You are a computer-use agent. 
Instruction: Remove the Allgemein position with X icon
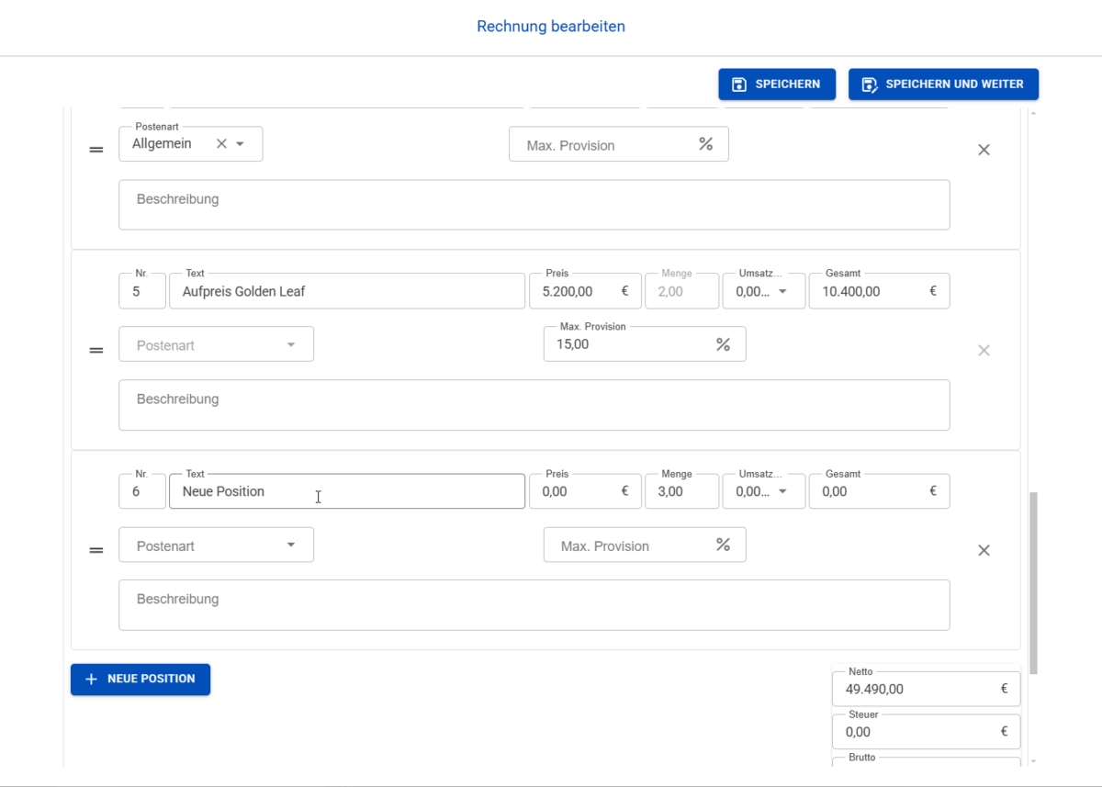coord(984,150)
